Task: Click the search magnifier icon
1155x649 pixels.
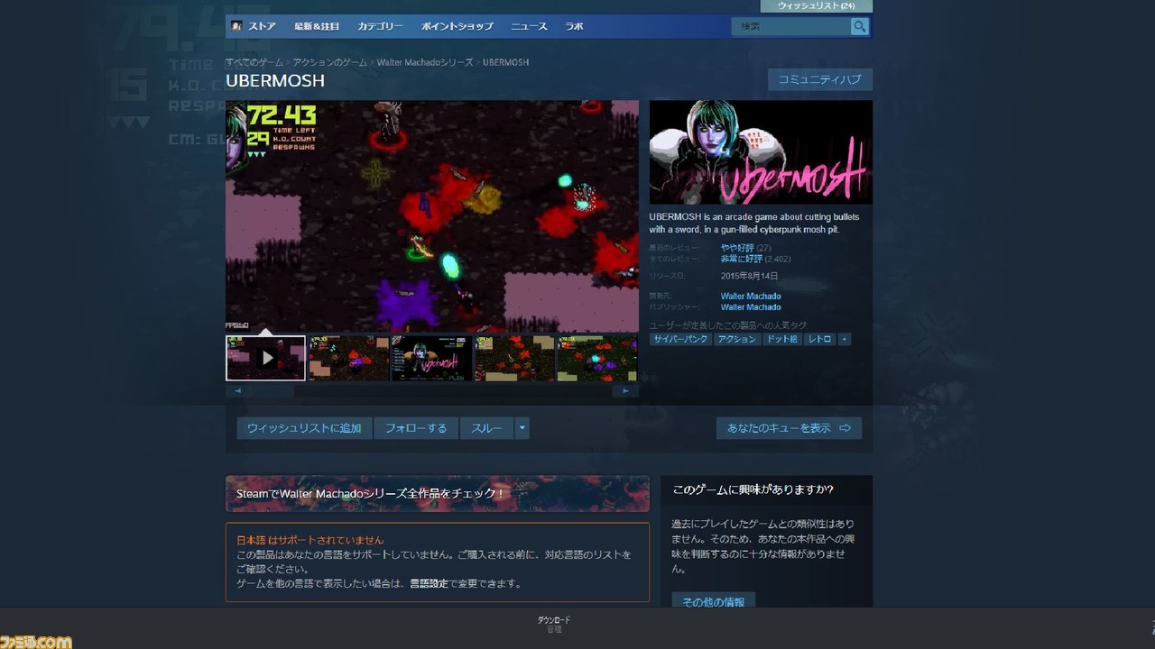Action: pyautogui.click(x=859, y=27)
